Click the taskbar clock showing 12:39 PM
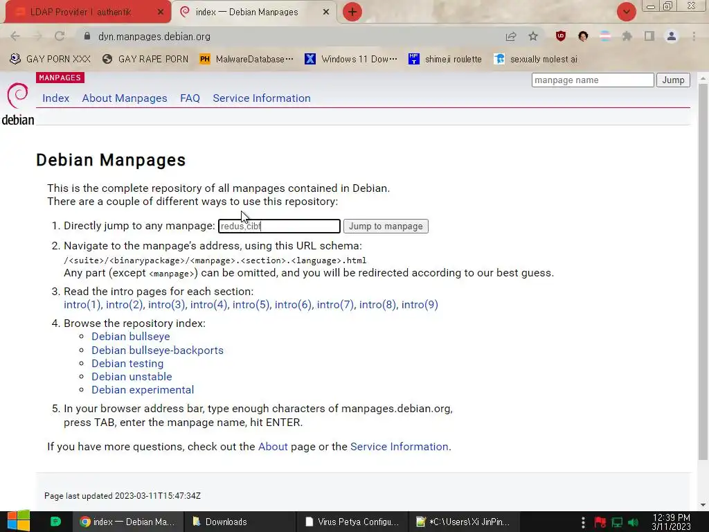 click(671, 522)
